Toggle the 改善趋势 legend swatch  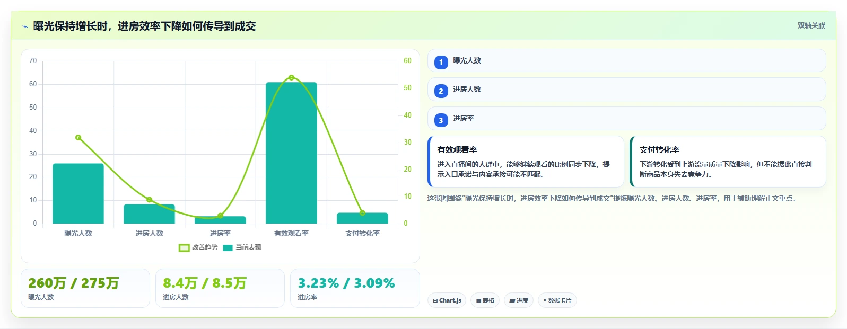pos(184,247)
